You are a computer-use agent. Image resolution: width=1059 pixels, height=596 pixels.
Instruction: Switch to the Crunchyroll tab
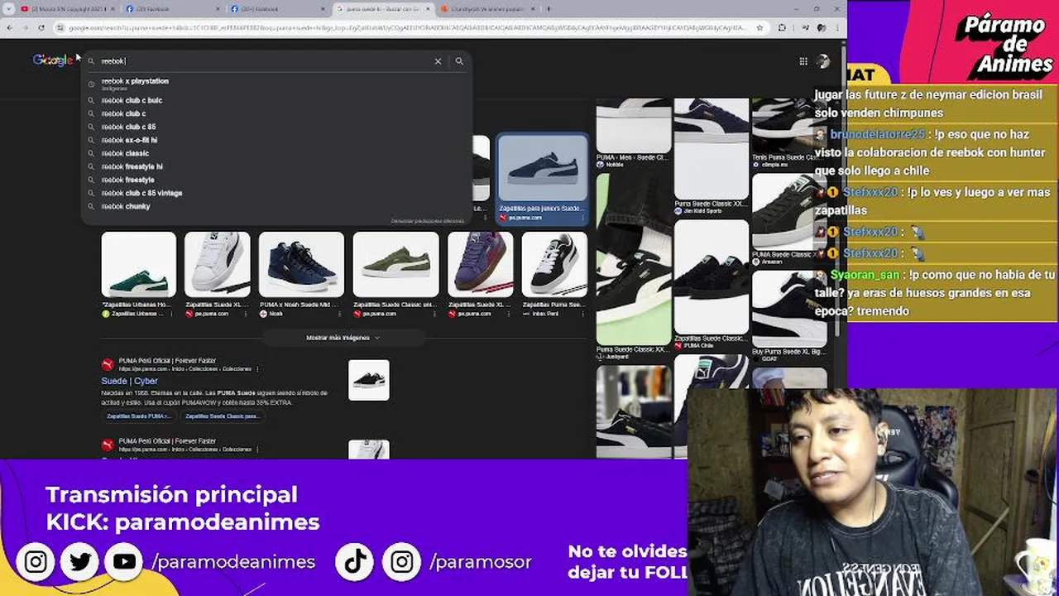point(486,8)
